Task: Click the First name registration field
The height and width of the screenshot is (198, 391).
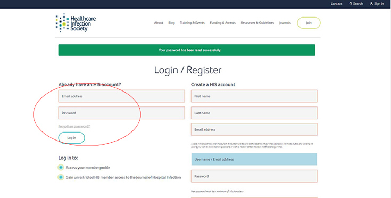Action: [254, 96]
